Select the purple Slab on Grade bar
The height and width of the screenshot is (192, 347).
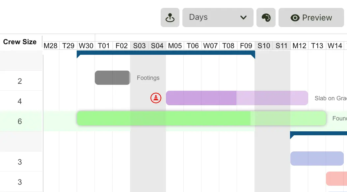[x=237, y=98]
